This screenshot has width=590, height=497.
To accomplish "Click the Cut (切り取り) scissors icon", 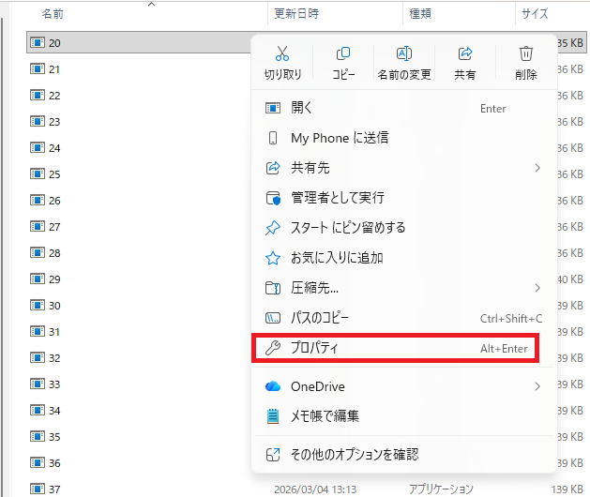I will (282, 54).
